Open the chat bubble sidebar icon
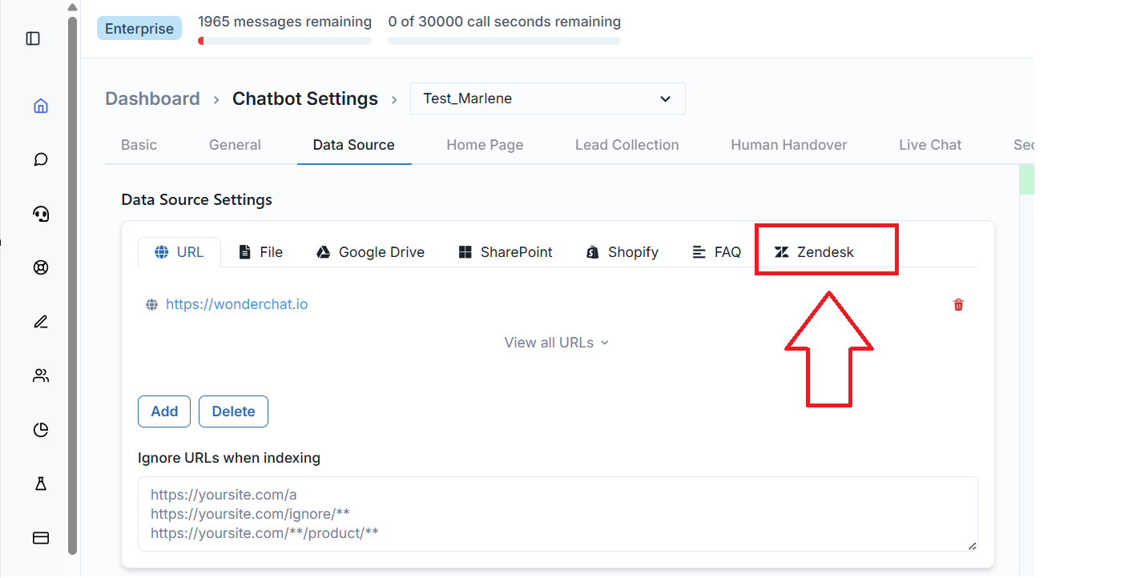1144x578 pixels. pos(41,159)
